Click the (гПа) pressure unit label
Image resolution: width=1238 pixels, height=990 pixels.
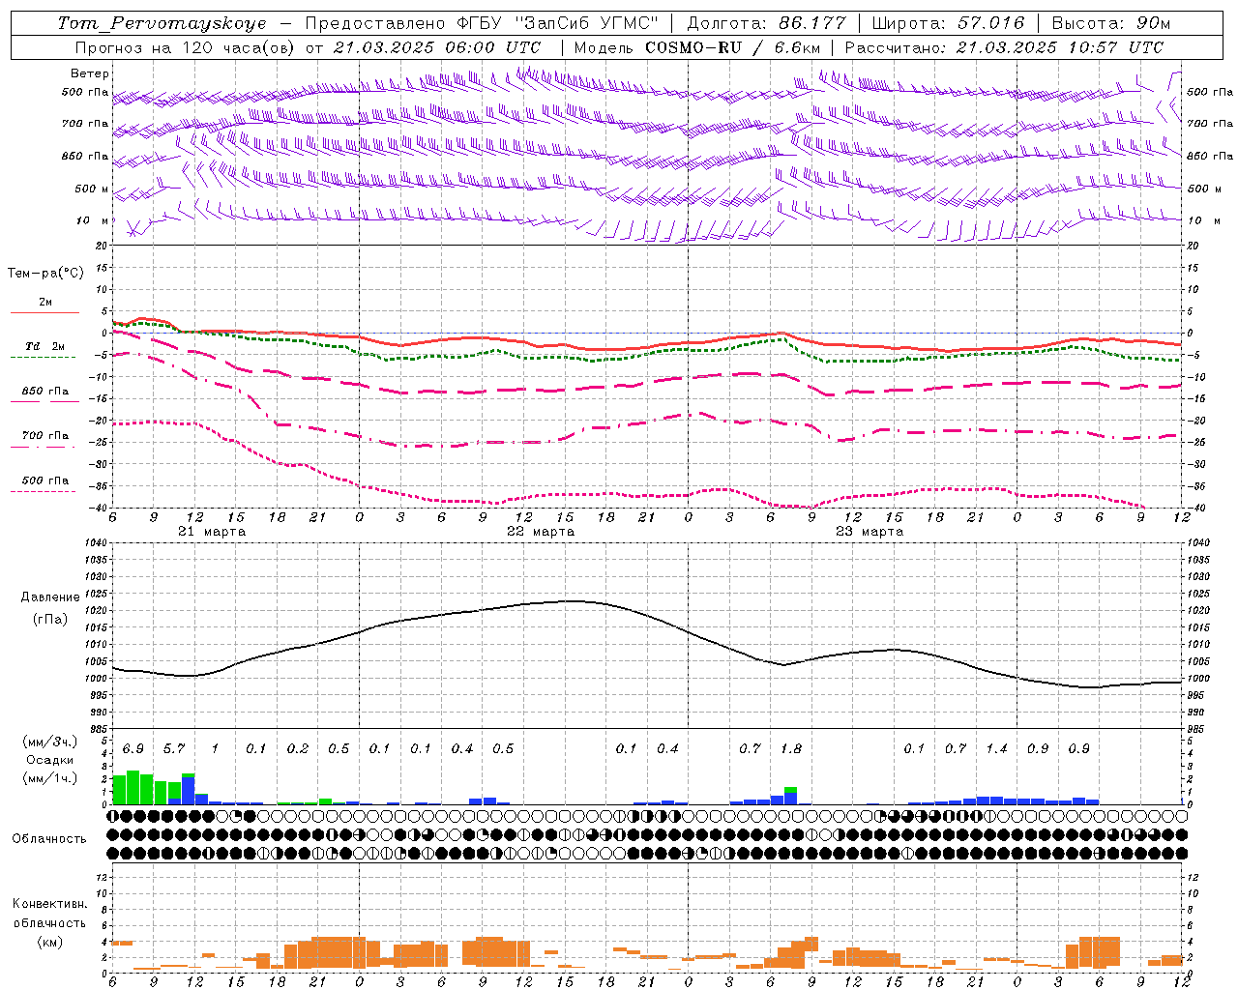point(49,619)
